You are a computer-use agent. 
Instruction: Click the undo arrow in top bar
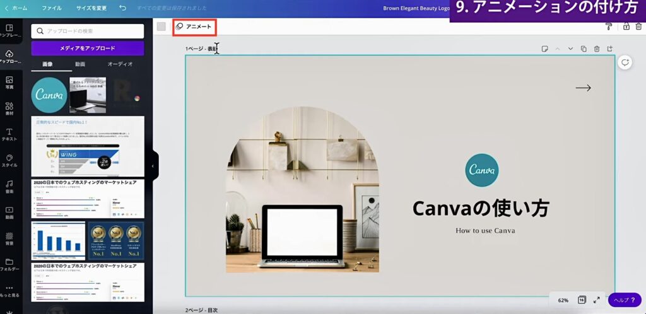click(123, 8)
